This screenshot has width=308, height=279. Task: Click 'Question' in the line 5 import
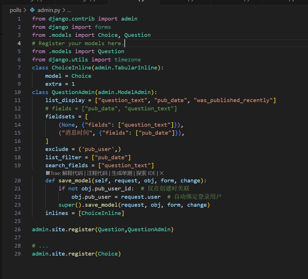pyautogui.click(x=111, y=51)
